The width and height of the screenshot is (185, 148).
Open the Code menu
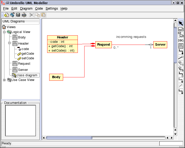point(39,9)
